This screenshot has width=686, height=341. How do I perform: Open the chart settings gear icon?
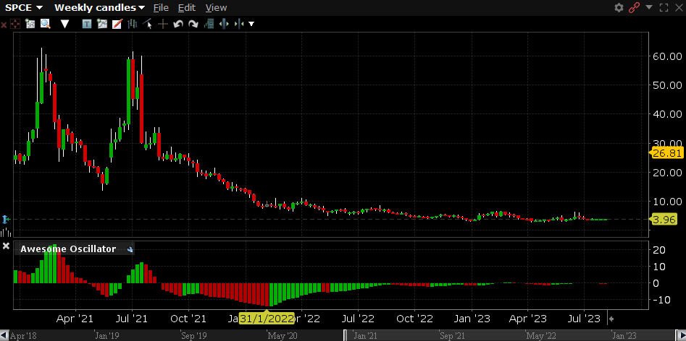tap(619, 7)
